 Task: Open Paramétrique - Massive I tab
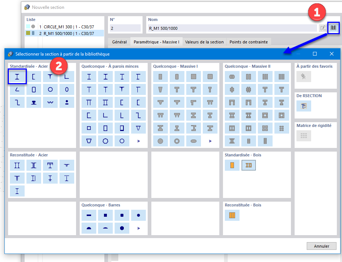[x=156, y=42]
